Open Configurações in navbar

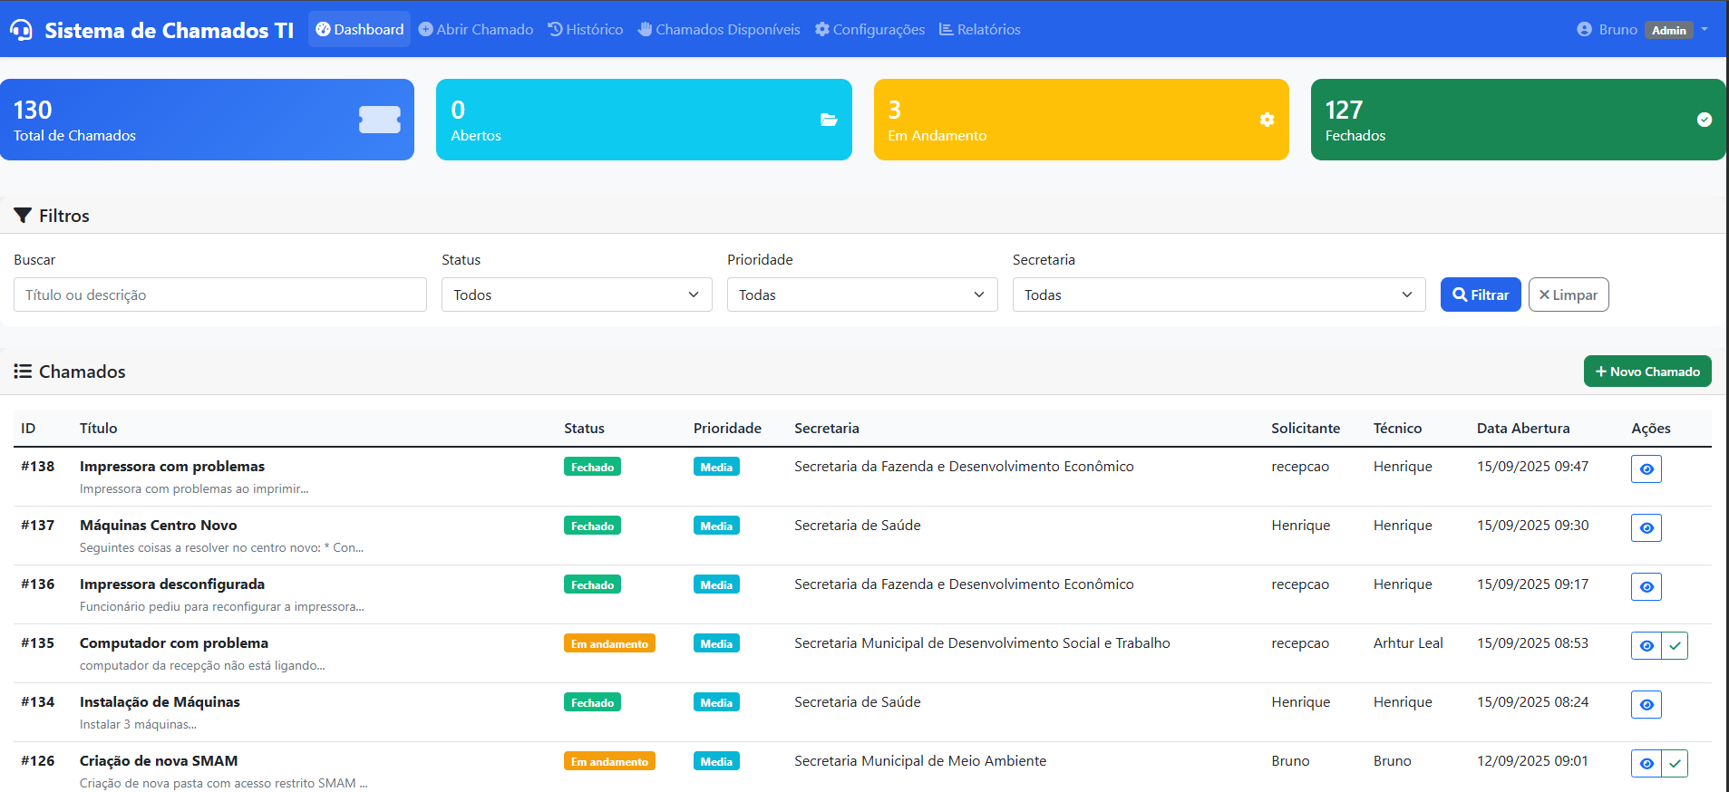[869, 29]
